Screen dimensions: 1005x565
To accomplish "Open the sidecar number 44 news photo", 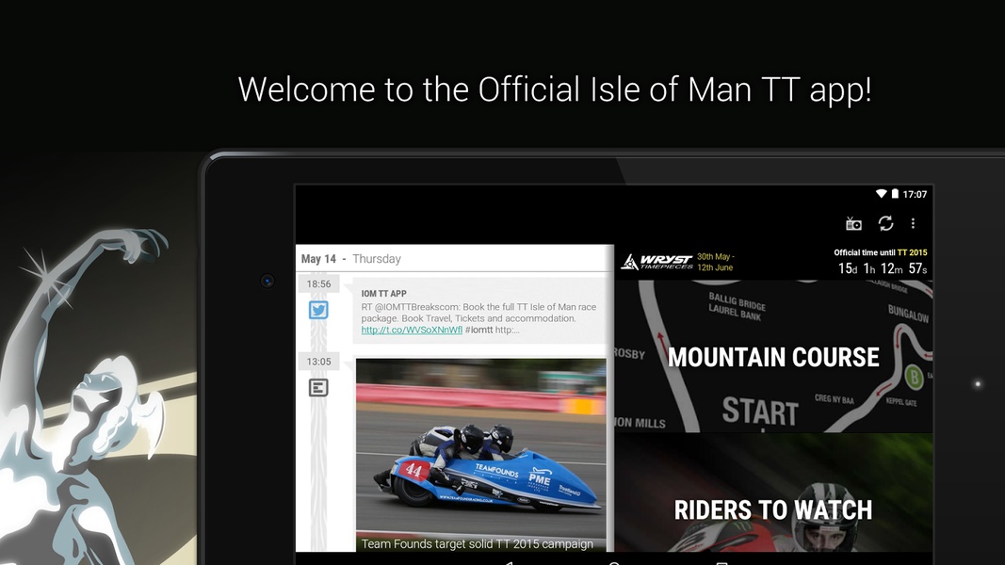I will coord(480,448).
